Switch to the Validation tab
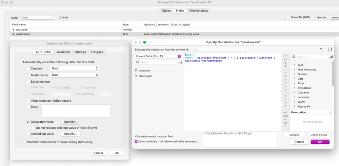The width and height of the screenshot is (339, 166). click(x=63, y=52)
